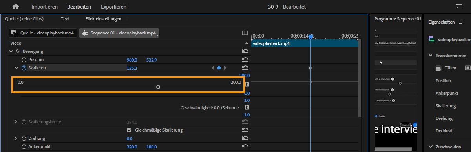
Task: Select the videoplayback.mp4 clip bar
Action: [305, 43]
